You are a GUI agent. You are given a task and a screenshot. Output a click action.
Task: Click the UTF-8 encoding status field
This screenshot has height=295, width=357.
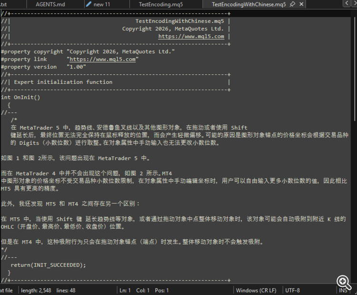click(x=292, y=290)
